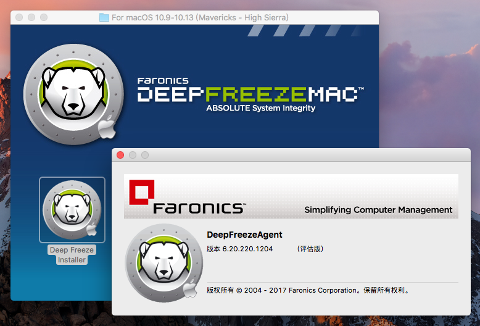Image resolution: width=480 pixels, height=326 pixels.
Task: Click ABSOLUTE System Integrity tagline
Action: coord(260,108)
